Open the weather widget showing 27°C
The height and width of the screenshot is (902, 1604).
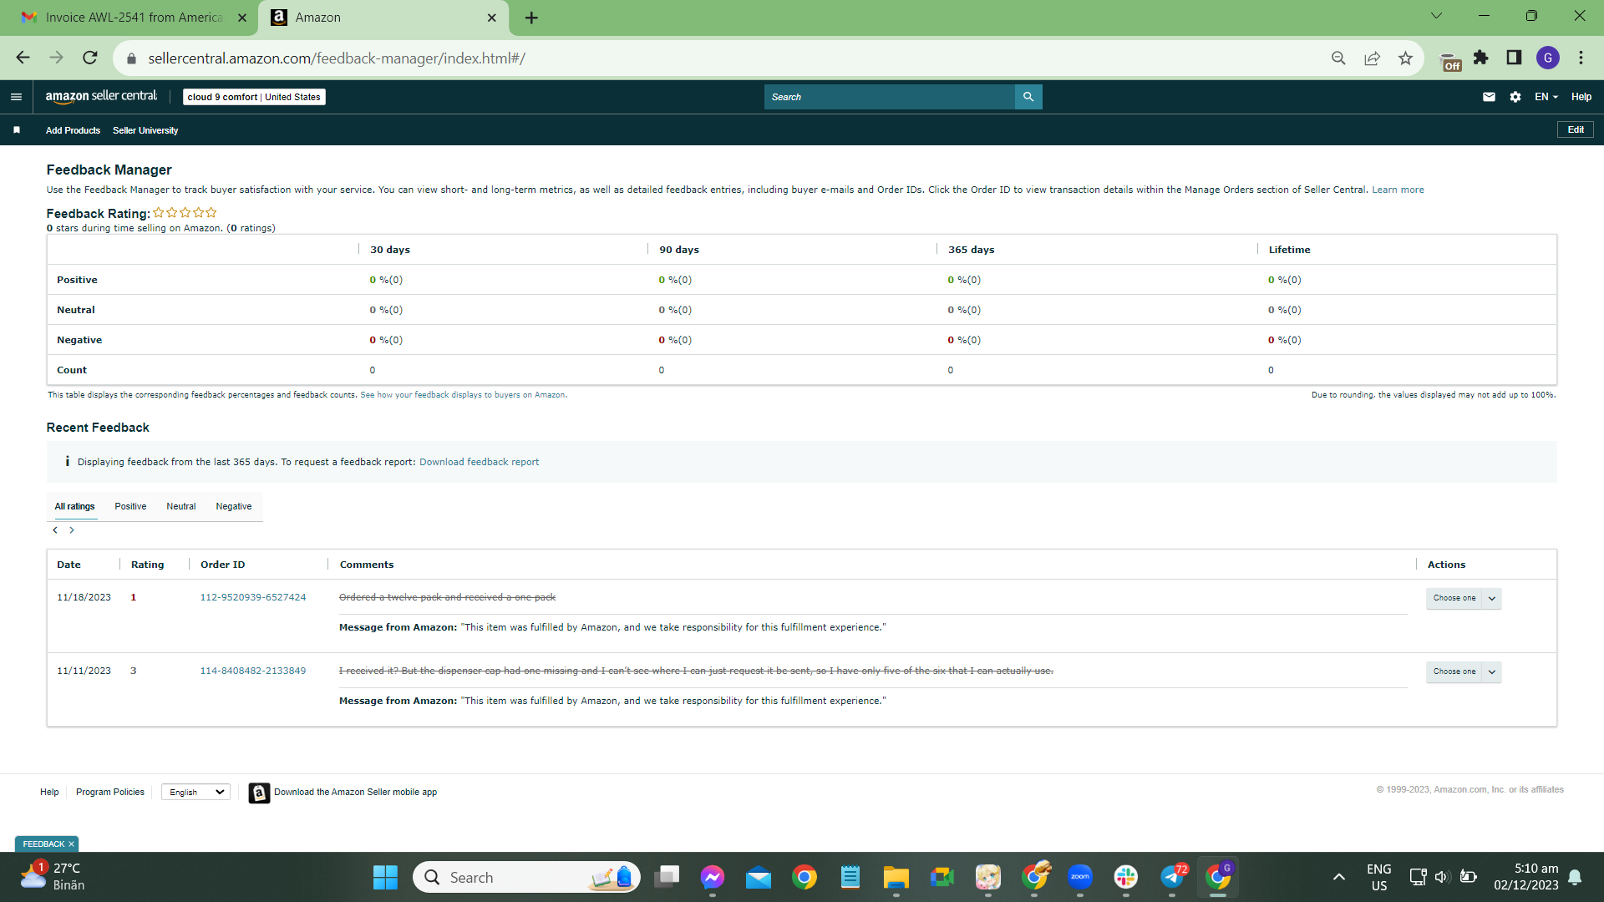(52, 877)
